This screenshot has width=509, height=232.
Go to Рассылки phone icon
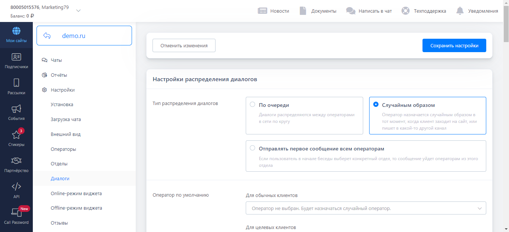click(x=16, y=83)
